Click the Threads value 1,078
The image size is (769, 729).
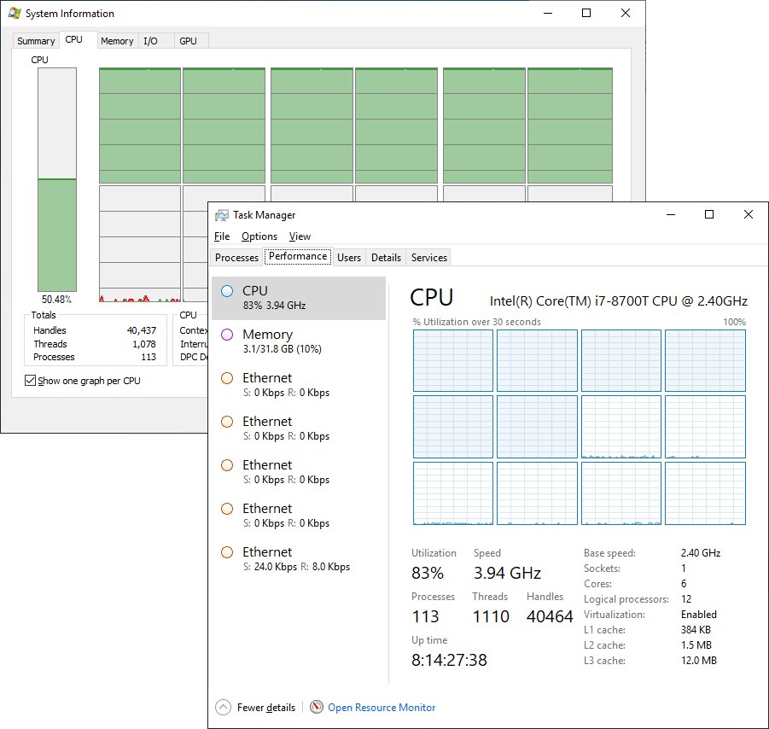pos(143,344)
